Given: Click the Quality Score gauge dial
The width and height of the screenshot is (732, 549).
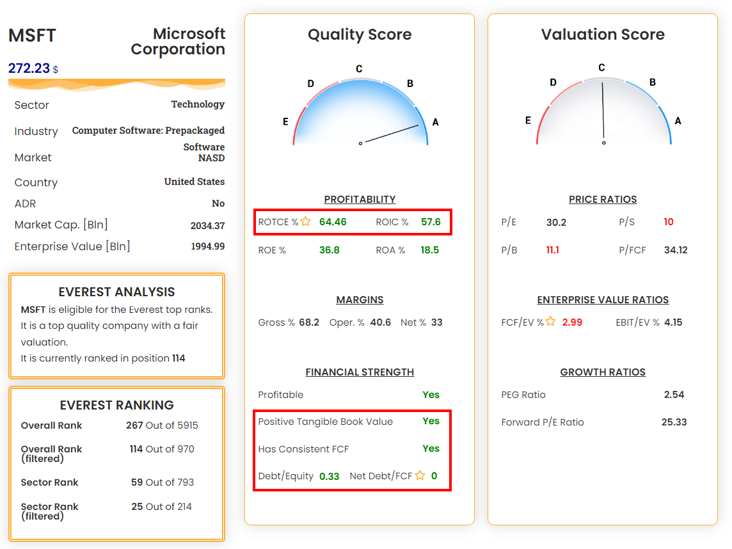Looking at the screenshot, I should pyautogui.click(x=360, y=112).
